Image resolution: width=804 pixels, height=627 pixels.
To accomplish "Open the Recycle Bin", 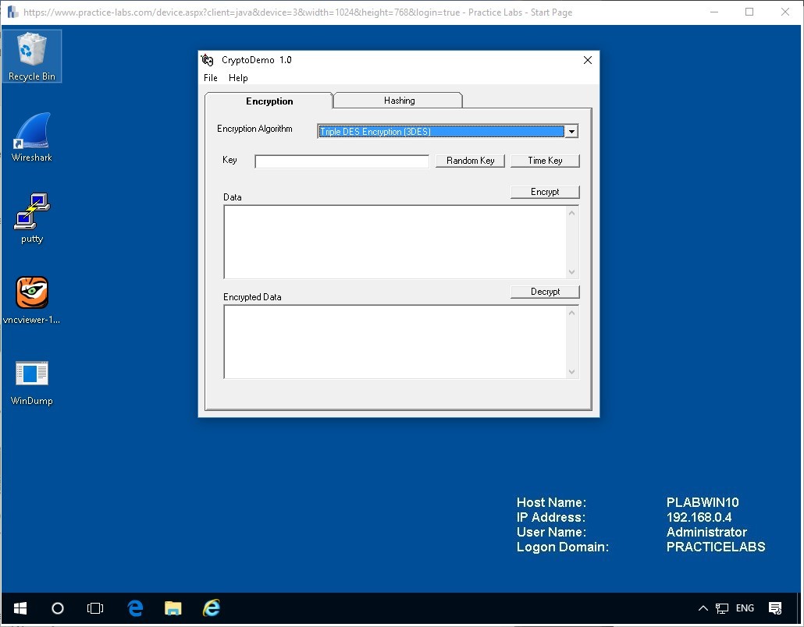I will tap(31, 55).
